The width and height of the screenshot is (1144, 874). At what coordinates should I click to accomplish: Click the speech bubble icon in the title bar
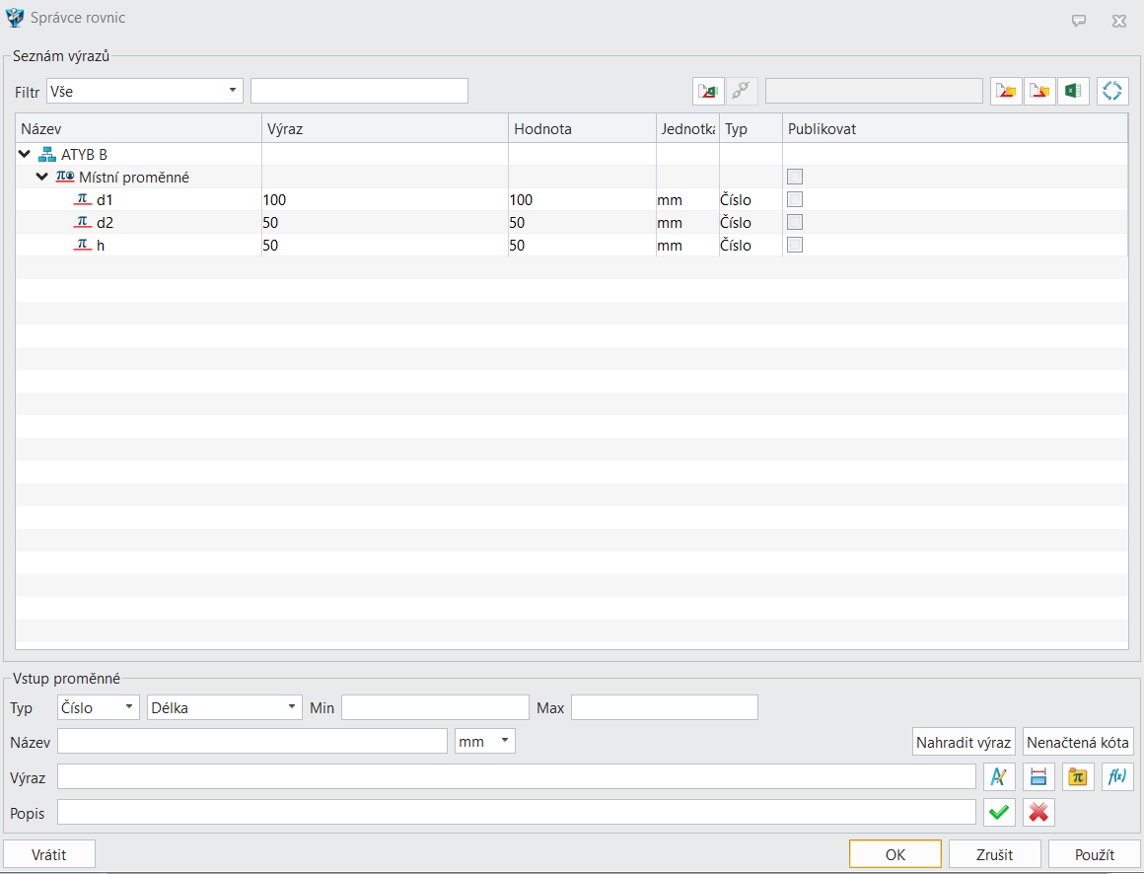(x=1079, y=21)
